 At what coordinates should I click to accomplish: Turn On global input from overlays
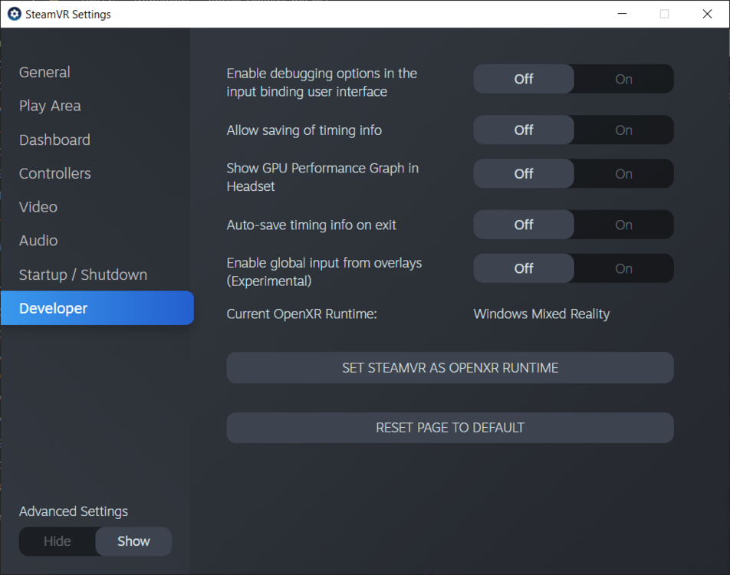coord(624,268)
